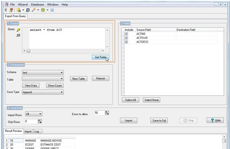Click the query box horizontal scrollbar thumb
Image resolution: width=230 pixels, height=149 pixels.
28,51
